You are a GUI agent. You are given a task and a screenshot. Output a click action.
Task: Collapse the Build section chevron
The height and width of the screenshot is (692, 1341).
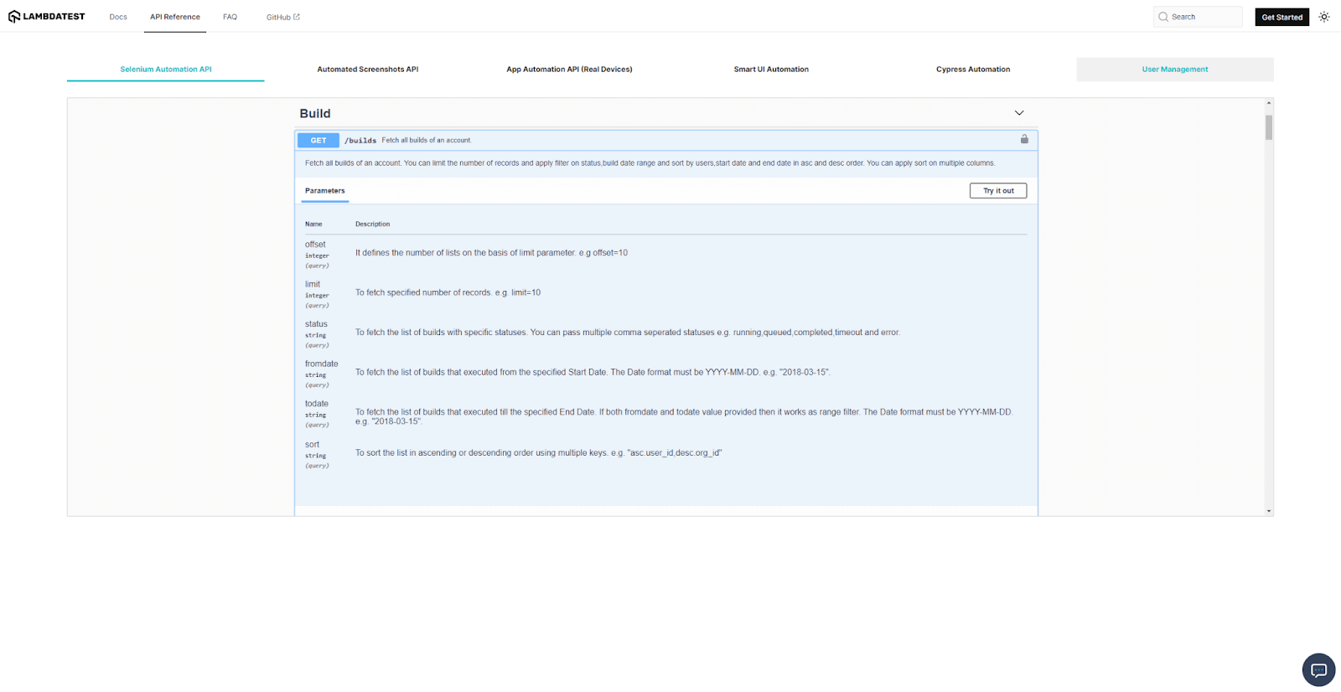click(1019, 113)
